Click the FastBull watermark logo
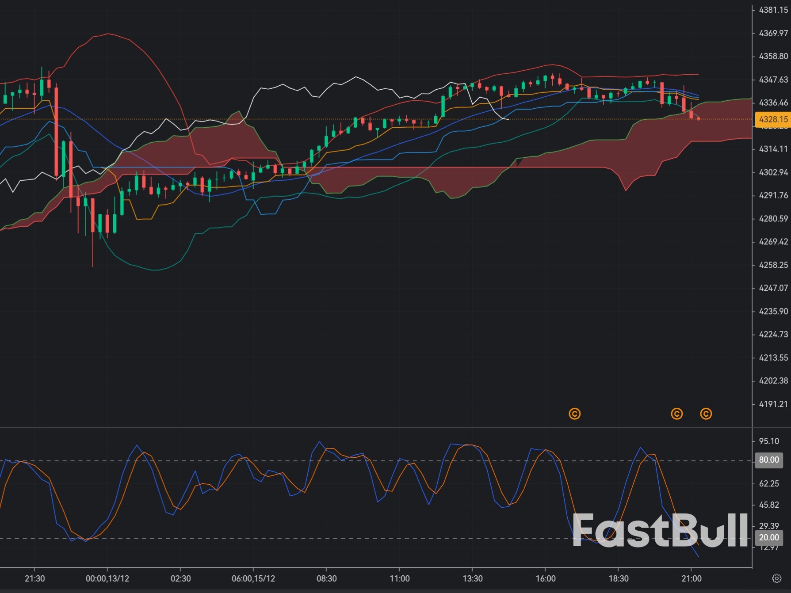The height and width of the screenshot is (593, 791). [x=660, y=530]
